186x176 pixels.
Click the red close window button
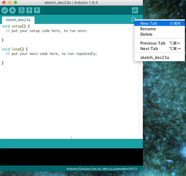[x=4, y=2]
